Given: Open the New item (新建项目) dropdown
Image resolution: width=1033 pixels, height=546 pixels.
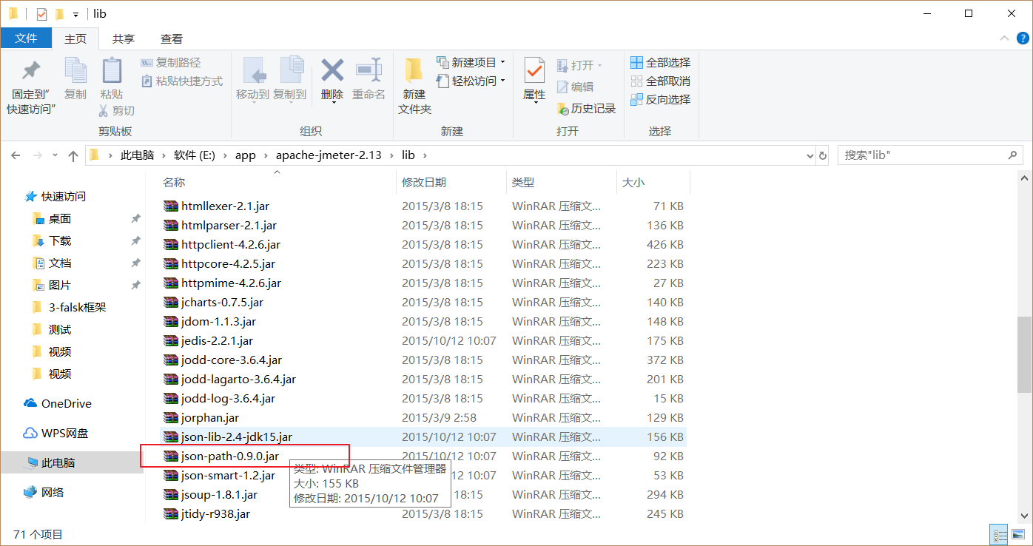Looking at the screenshot, I should coord(471,62).
